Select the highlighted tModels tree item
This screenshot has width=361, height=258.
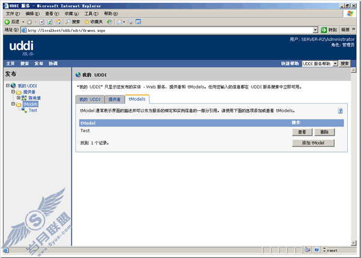tap(31, 104)
